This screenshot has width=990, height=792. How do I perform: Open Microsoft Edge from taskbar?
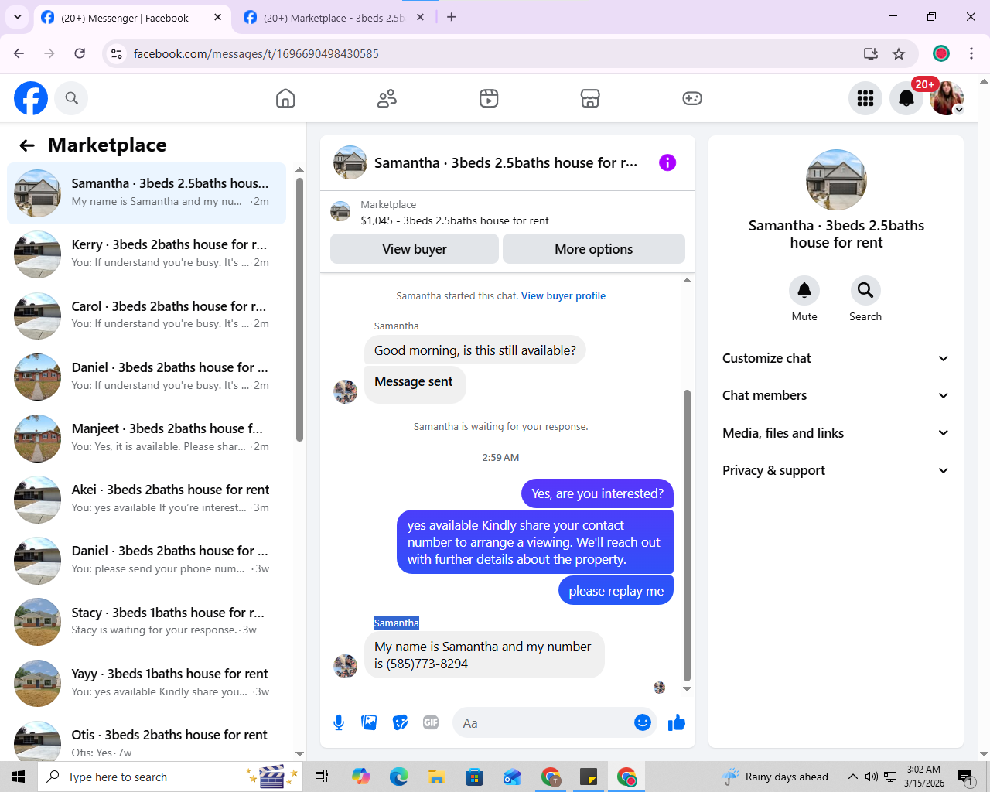click(x=399, y=777)
